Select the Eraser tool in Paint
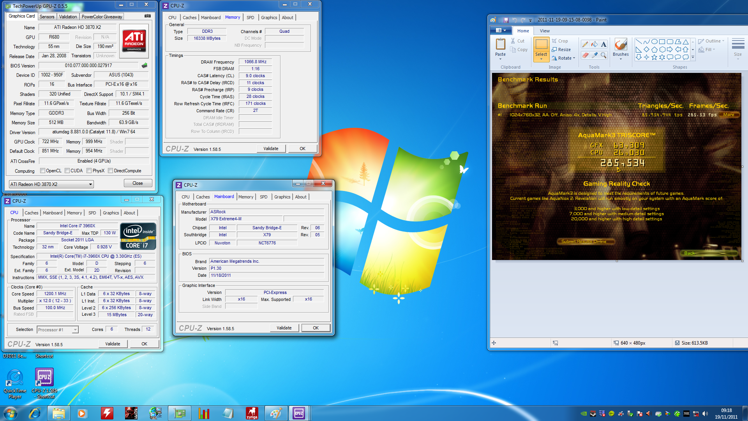 pyautogui.click(x=585, y=55)
